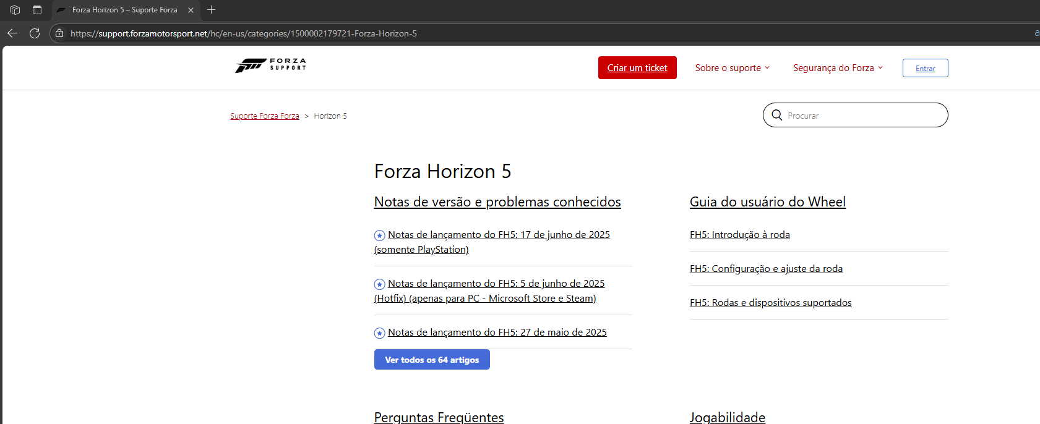Open the 5 de junho de 2025 Hotfix notes
The height and width of the screenshot is (424, 1040).
(489, 291)
